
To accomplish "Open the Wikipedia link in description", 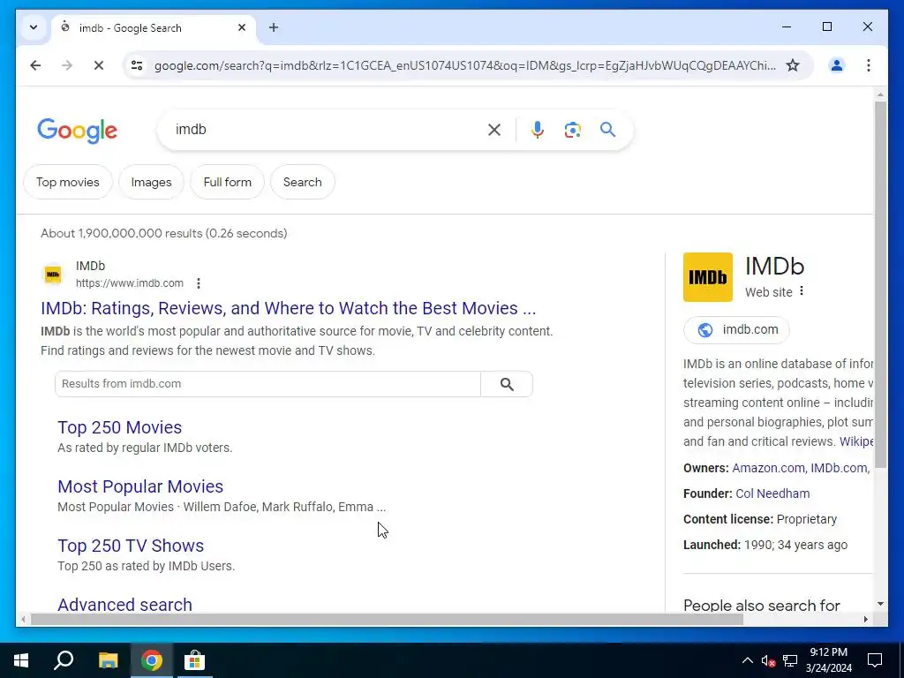I will [x=856, y=441].
